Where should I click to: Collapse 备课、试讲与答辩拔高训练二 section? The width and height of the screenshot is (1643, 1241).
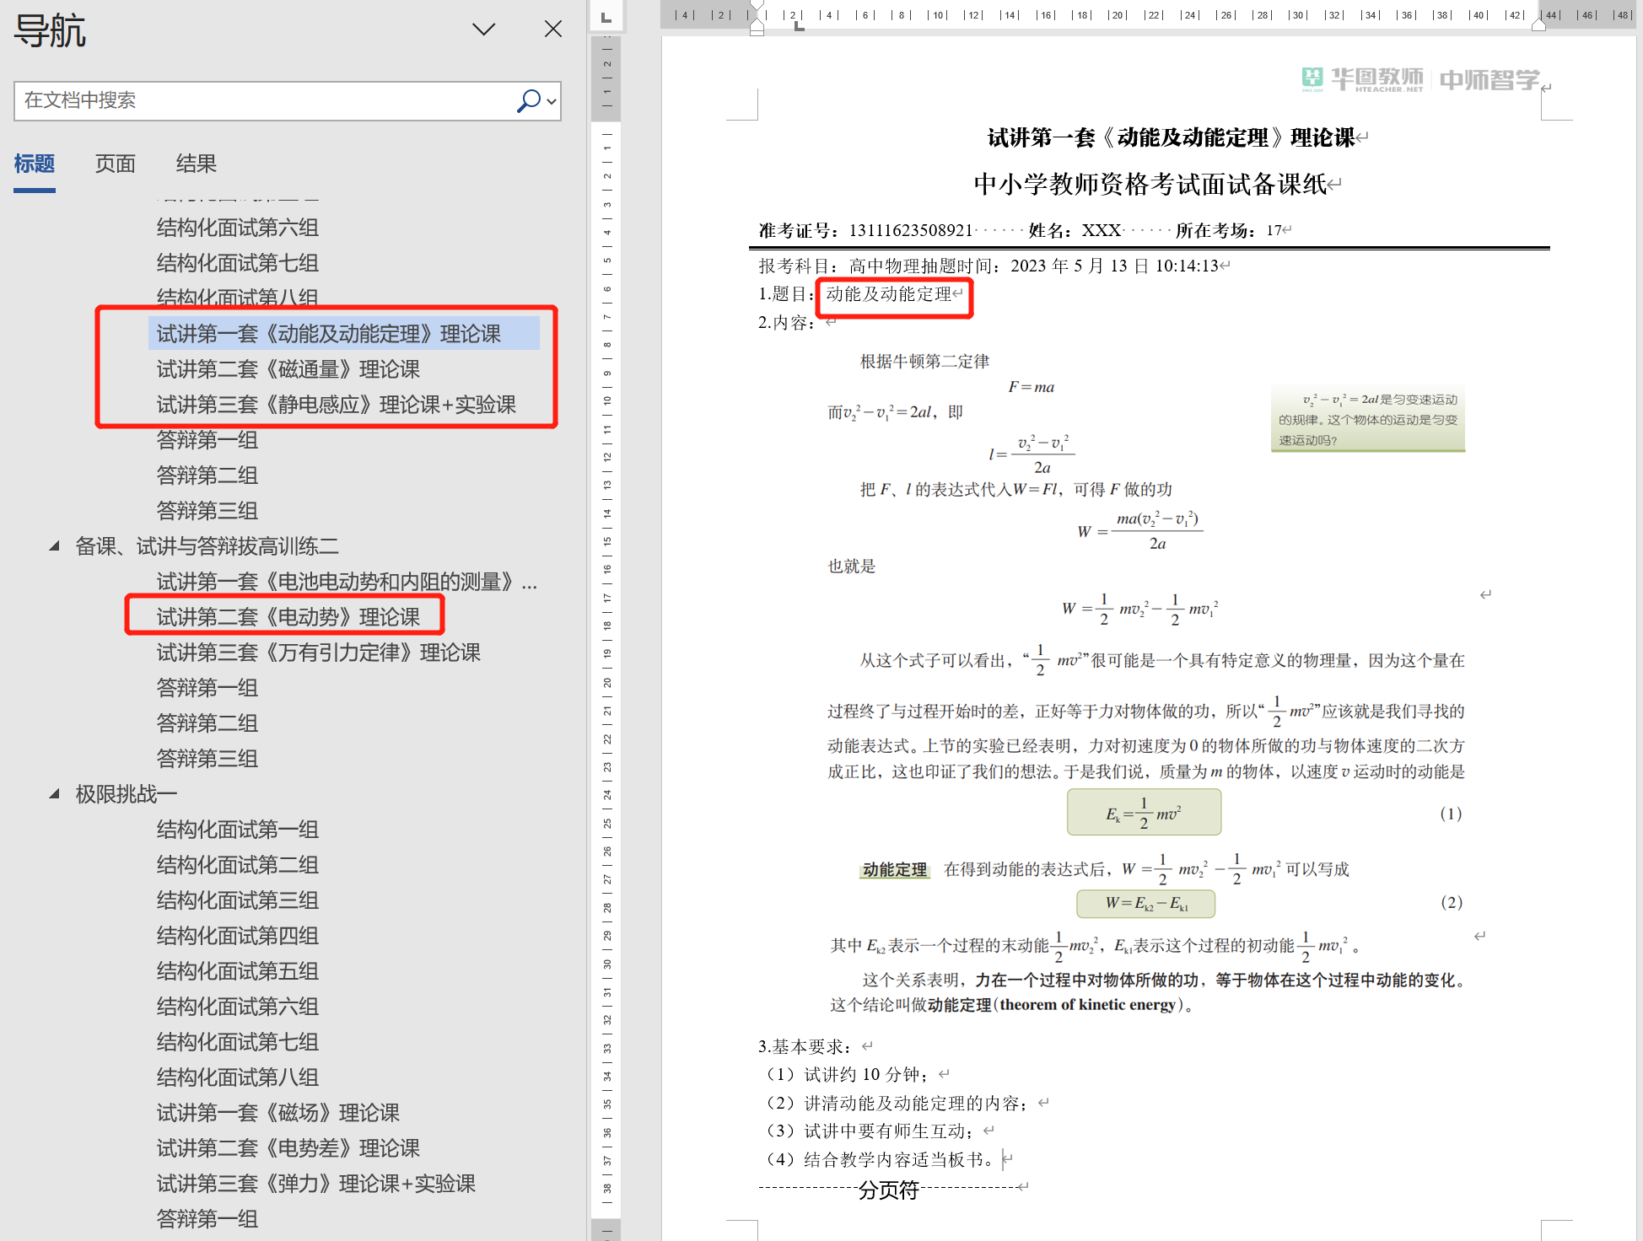coord(55,546)
